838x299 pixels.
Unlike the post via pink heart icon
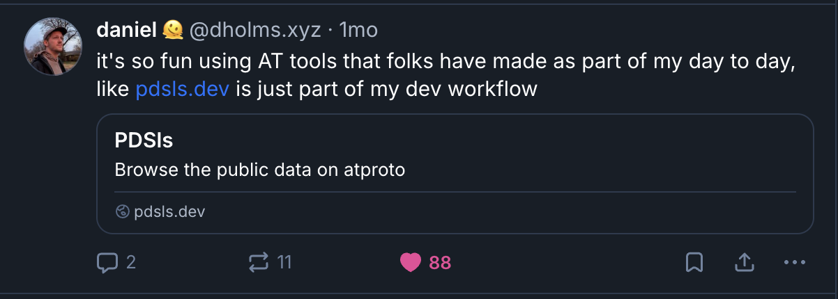[x=411, y=262]
